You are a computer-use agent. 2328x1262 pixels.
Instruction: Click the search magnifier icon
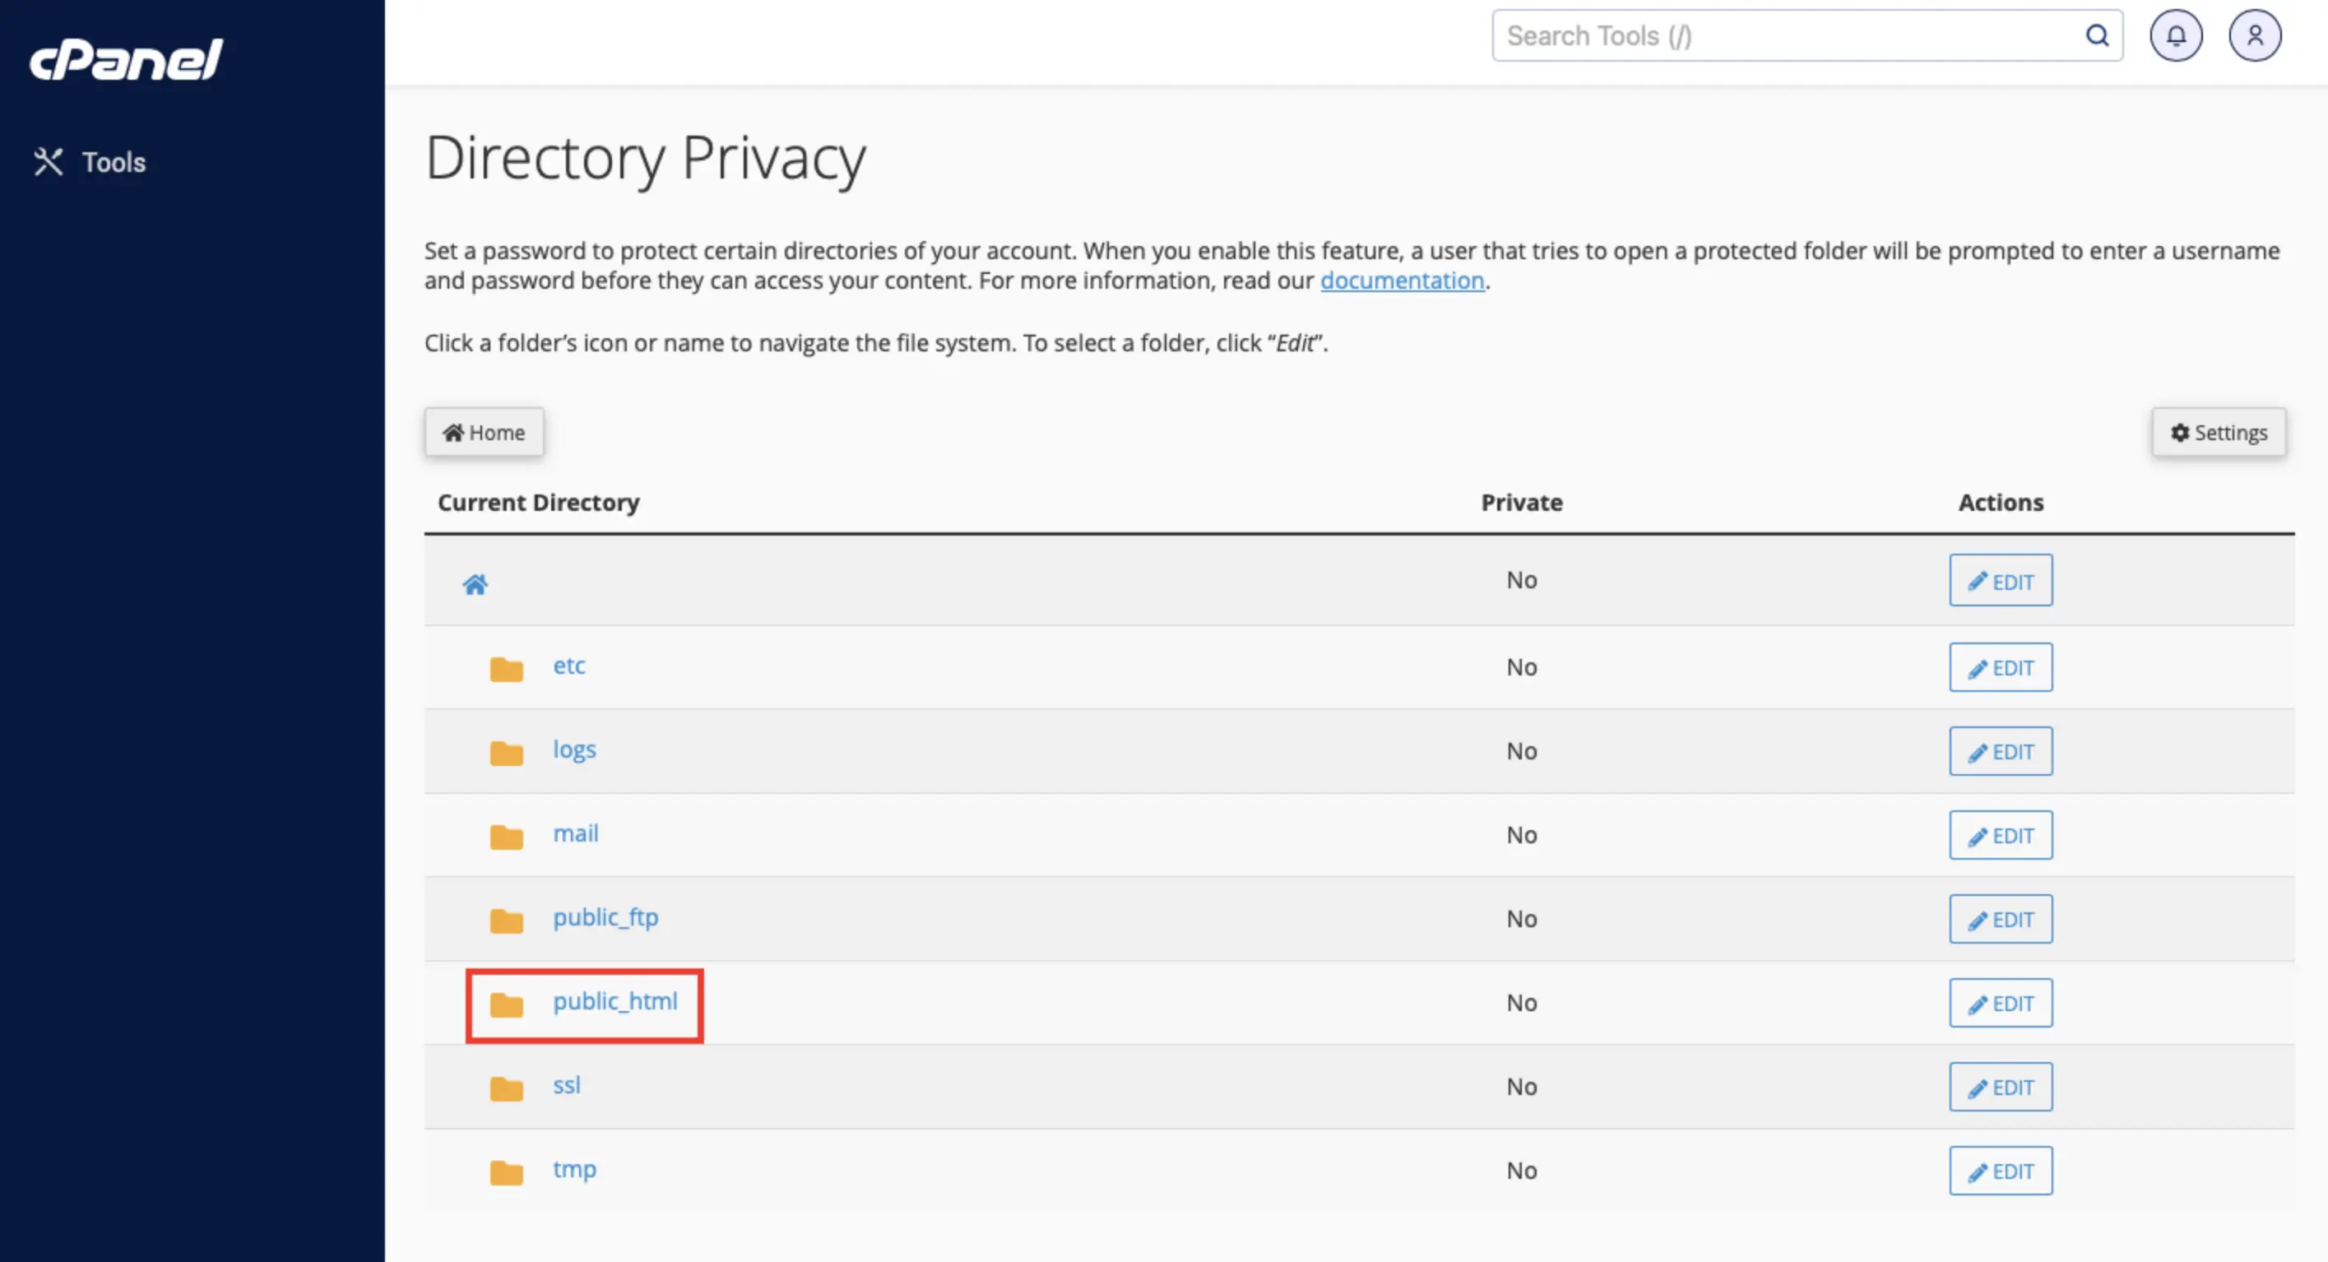click(2097, 36)
